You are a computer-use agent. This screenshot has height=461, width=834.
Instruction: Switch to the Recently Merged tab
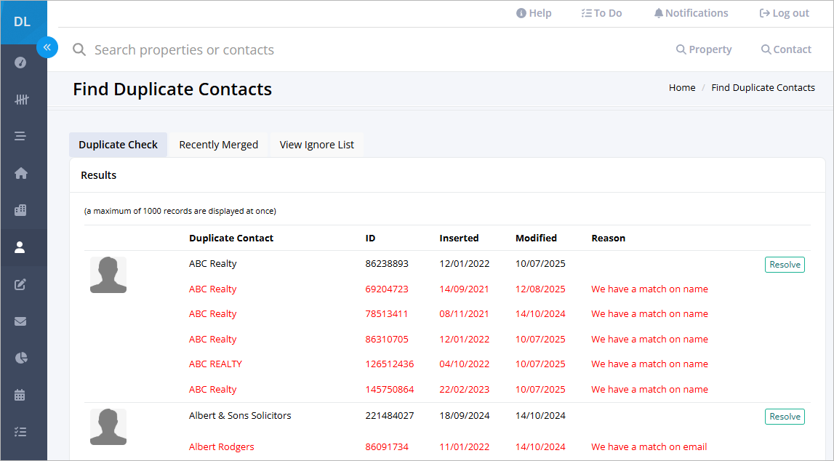[219, 145]
